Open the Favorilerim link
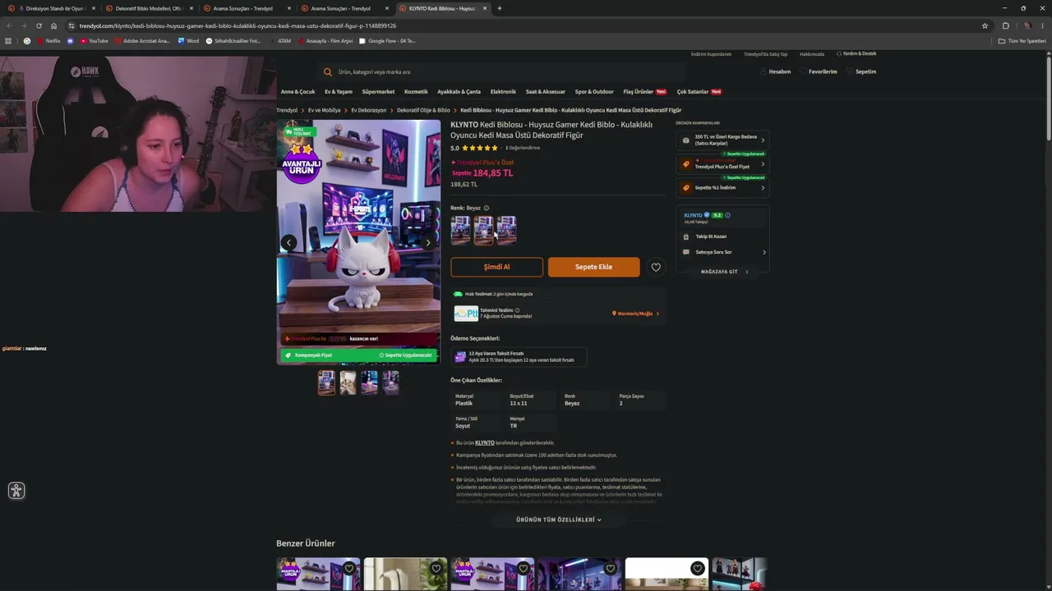Image resolution: width=1052 pixels, height=591 pixels. click(819, 71)
